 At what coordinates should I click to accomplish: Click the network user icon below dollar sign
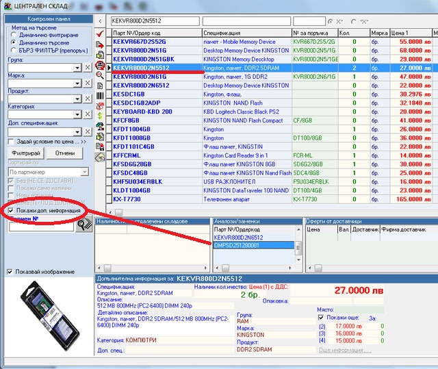(x=100, y=126)
